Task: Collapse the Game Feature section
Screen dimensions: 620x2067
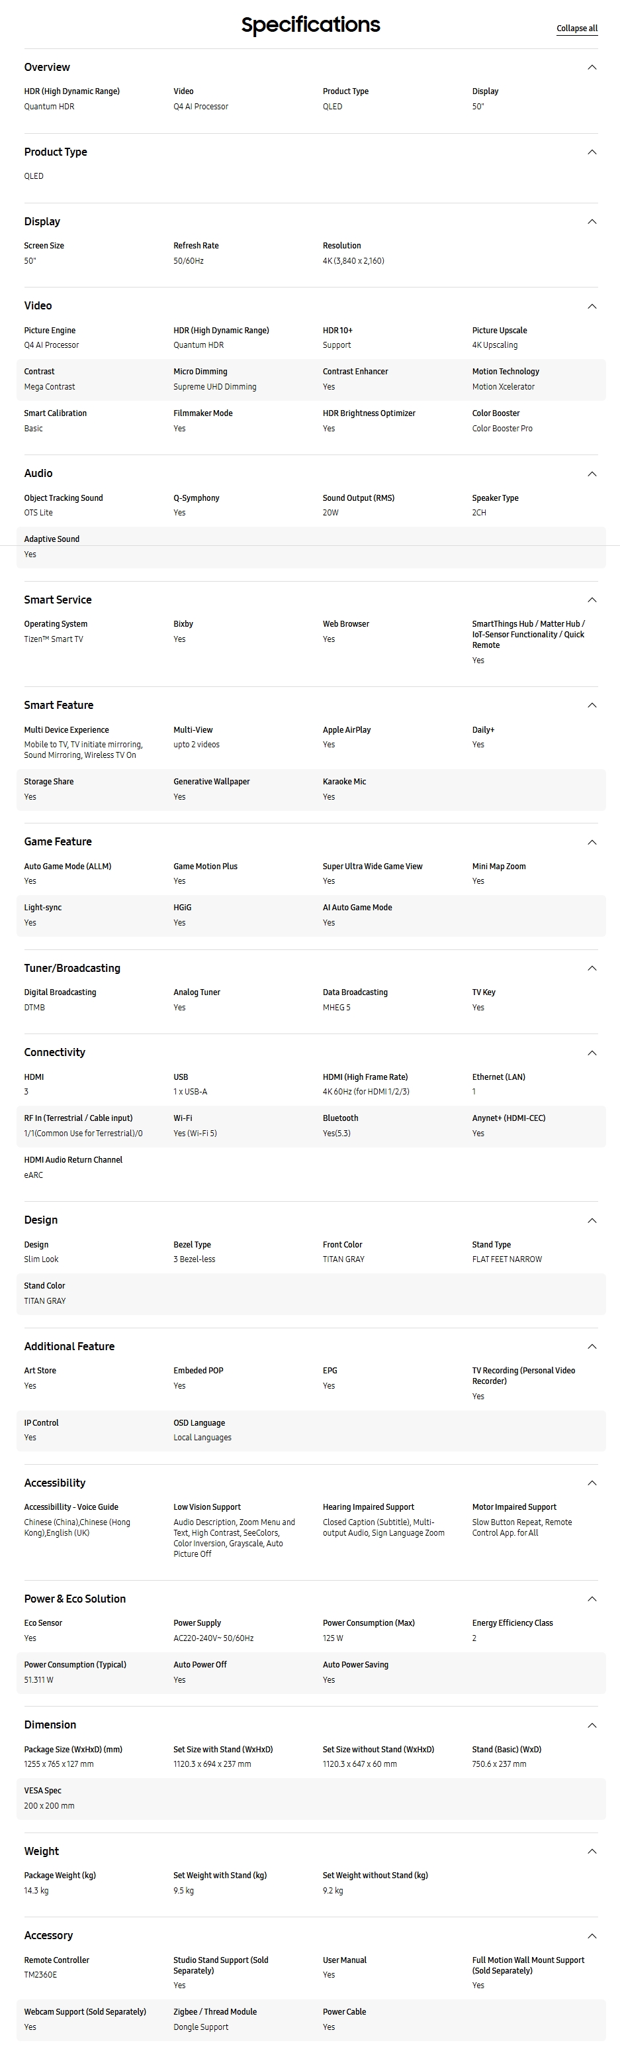Action: pyautogui.click(x=592, y=843)
